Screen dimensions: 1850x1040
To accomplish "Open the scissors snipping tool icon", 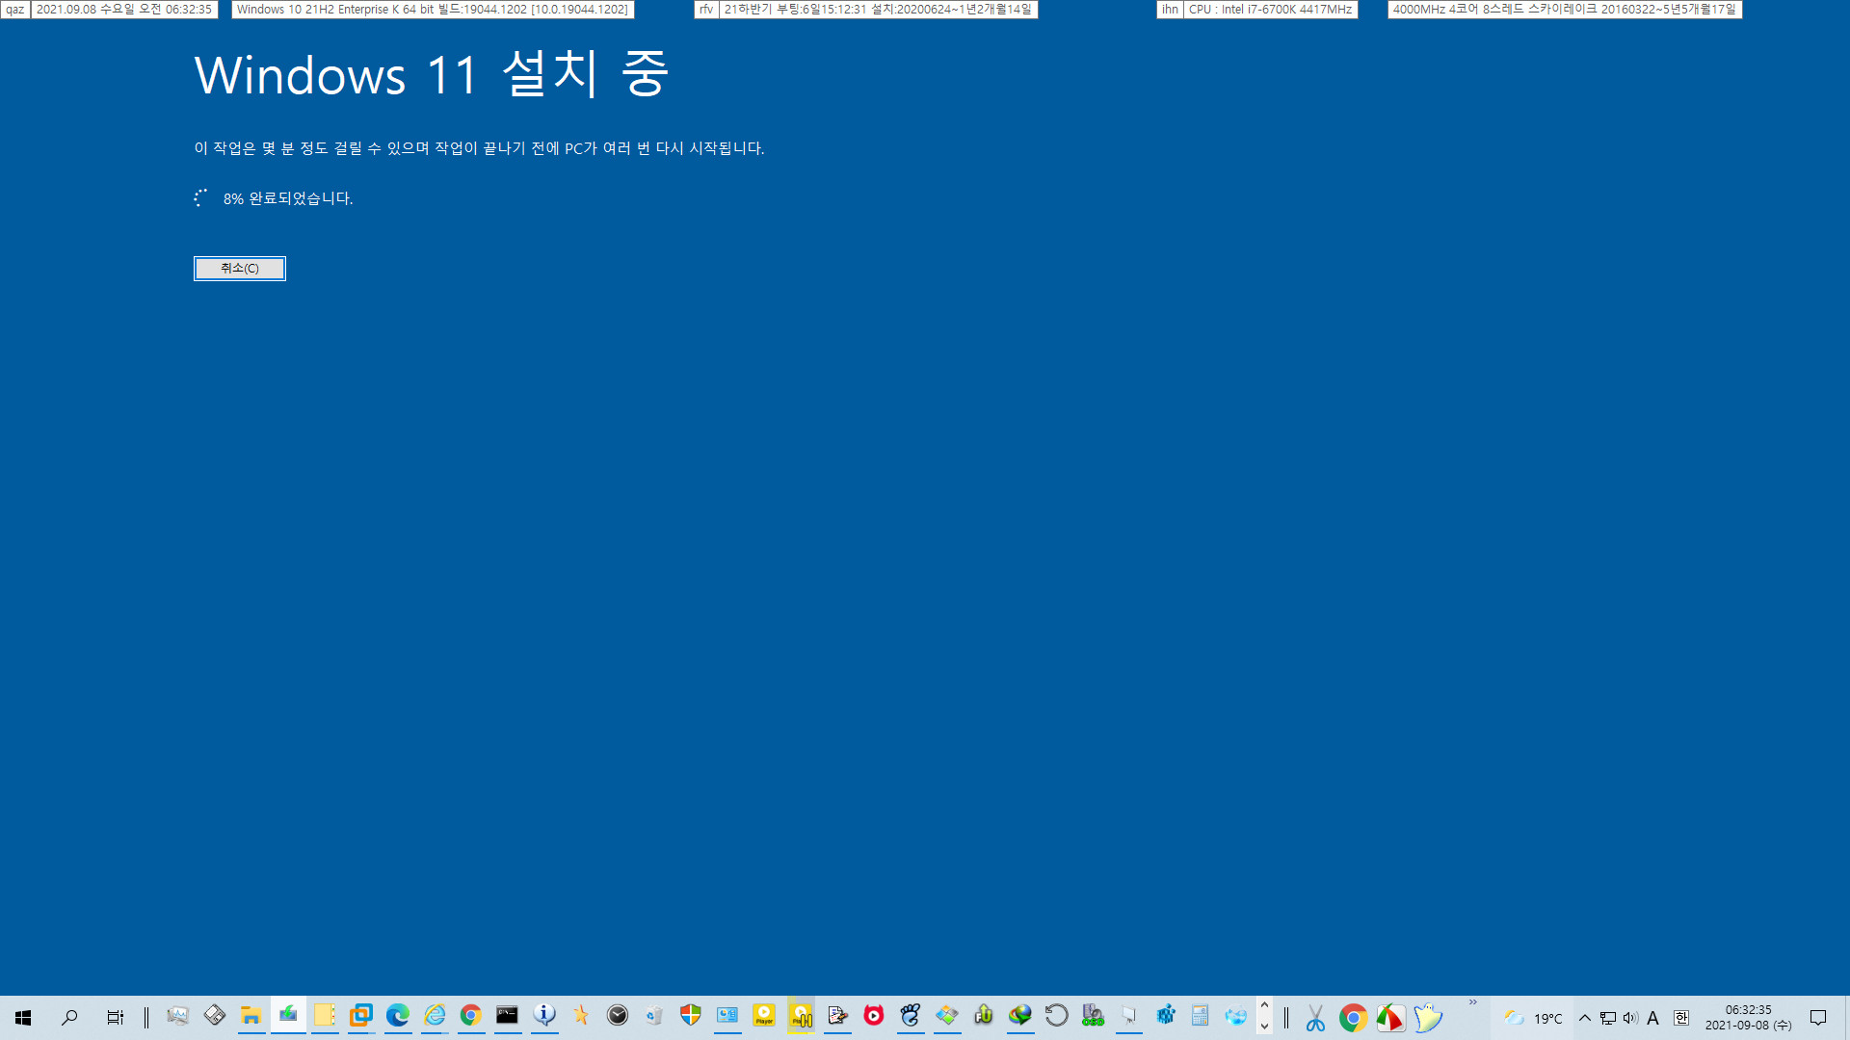I will [1315, 1018].
